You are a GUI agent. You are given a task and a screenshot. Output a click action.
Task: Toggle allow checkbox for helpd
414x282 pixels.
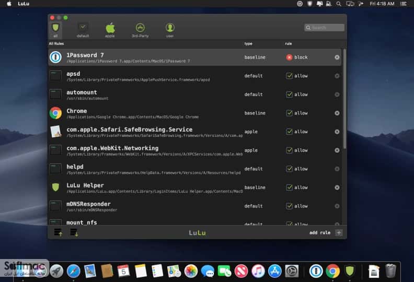289,169
